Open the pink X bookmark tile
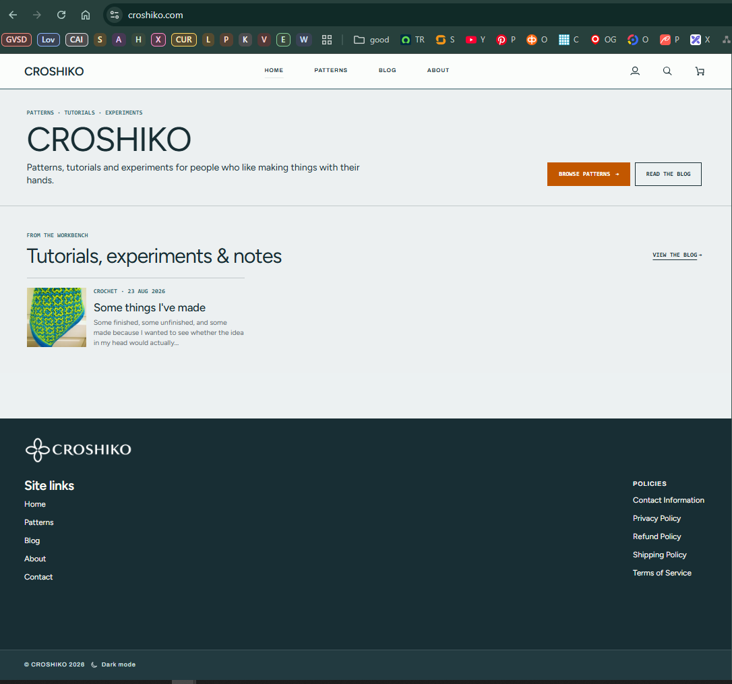The width and height of the screenshot is (732, 684). (158, 40)
